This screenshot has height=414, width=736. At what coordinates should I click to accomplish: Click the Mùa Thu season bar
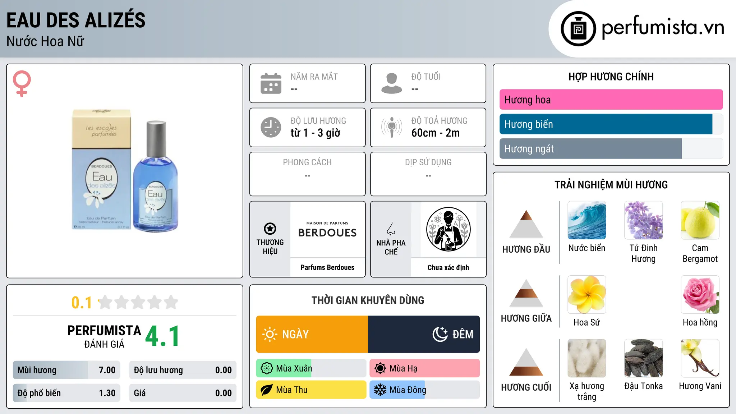(x=311, y=390)
